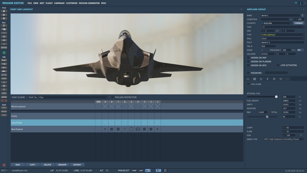Select the helicopter group placement icon
Viewport: 307px width, 173px height.
pyautogui.click(x=4, y=64)
